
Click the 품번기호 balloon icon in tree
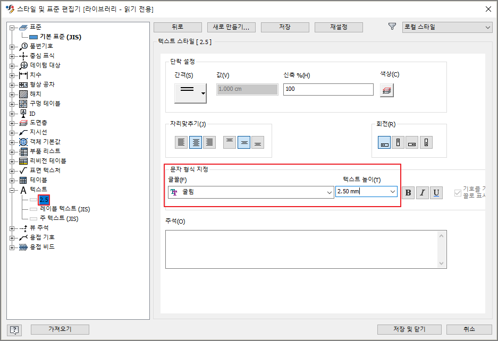point(23,46)
